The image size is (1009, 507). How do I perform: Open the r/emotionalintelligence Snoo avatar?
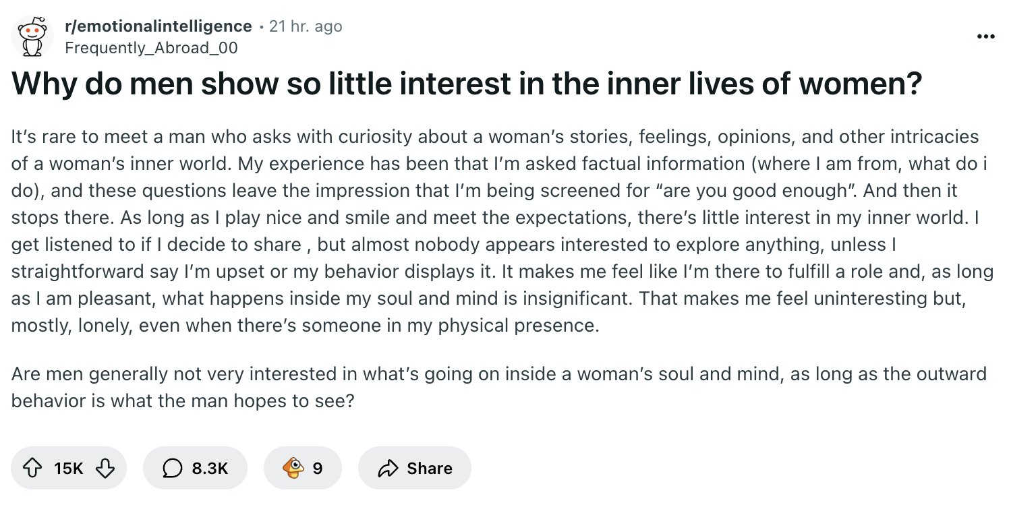tap(28, 36)
